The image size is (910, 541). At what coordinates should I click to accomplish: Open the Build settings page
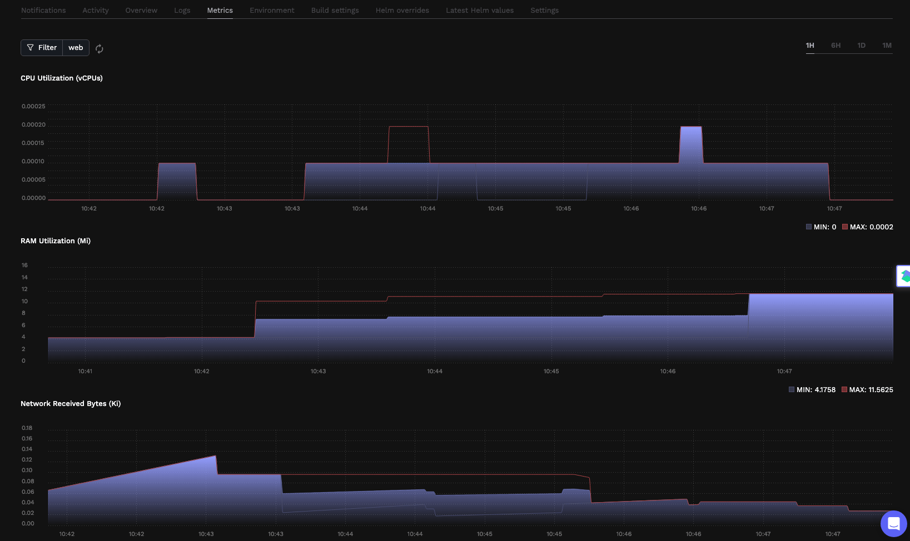pyautogui.click(x=335, y=10)
